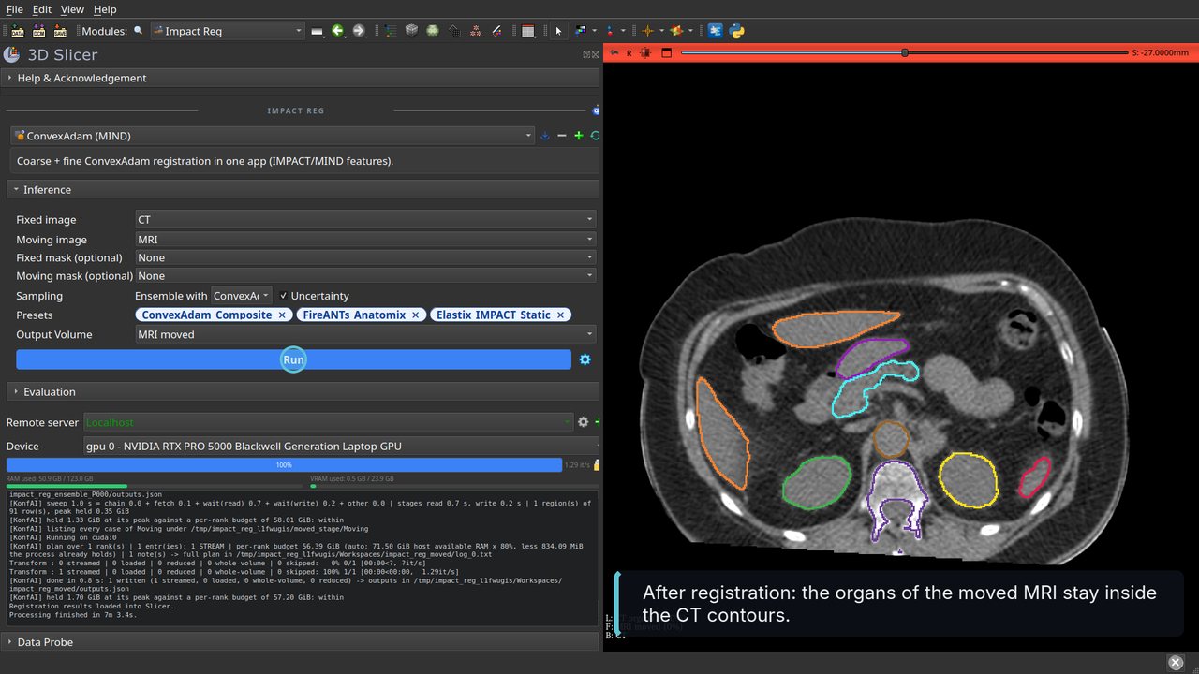Viewport: 1199px width, 674px height.
Task: Click the 100% progress bar
Action: pos(284,464)
